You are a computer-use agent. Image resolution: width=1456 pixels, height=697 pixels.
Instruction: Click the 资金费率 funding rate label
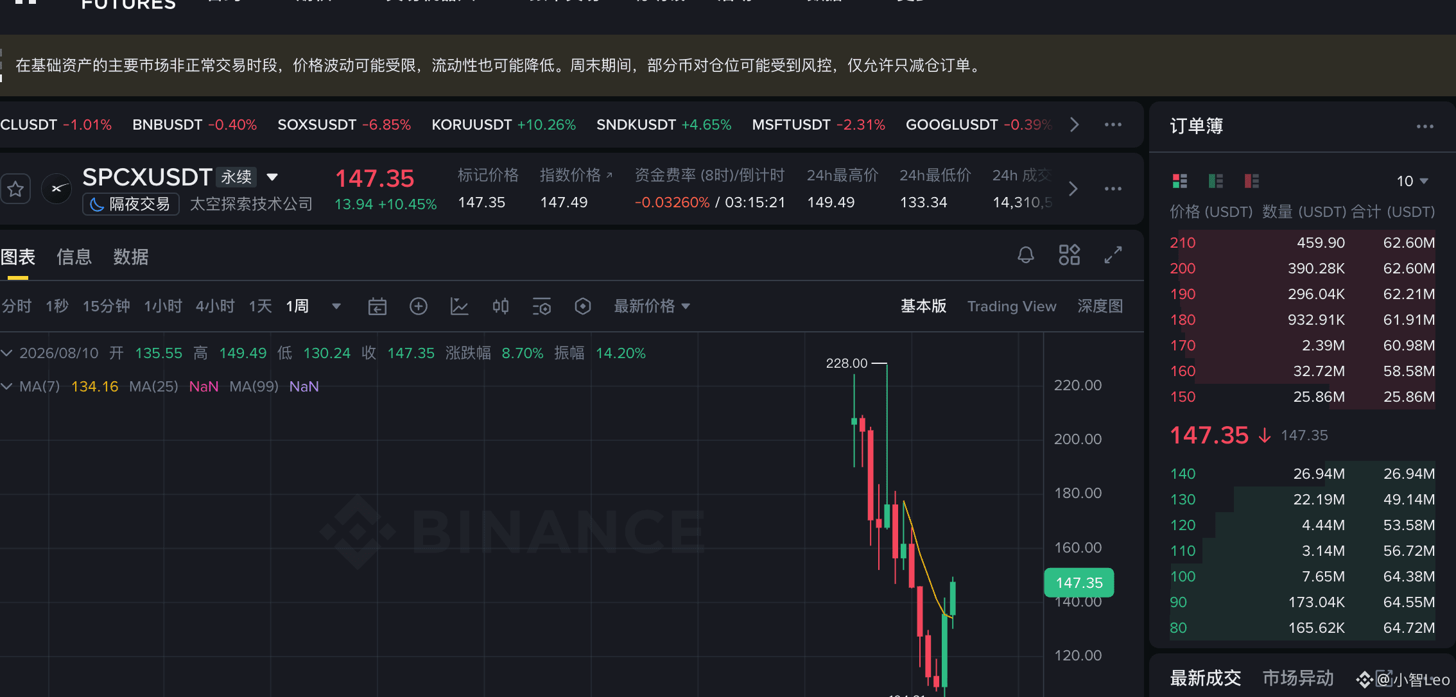pos(709,175)
